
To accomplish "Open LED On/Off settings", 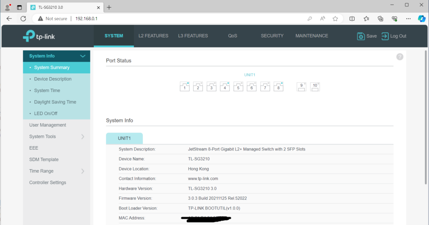I will pyautogui.click(x=57, y=114).
